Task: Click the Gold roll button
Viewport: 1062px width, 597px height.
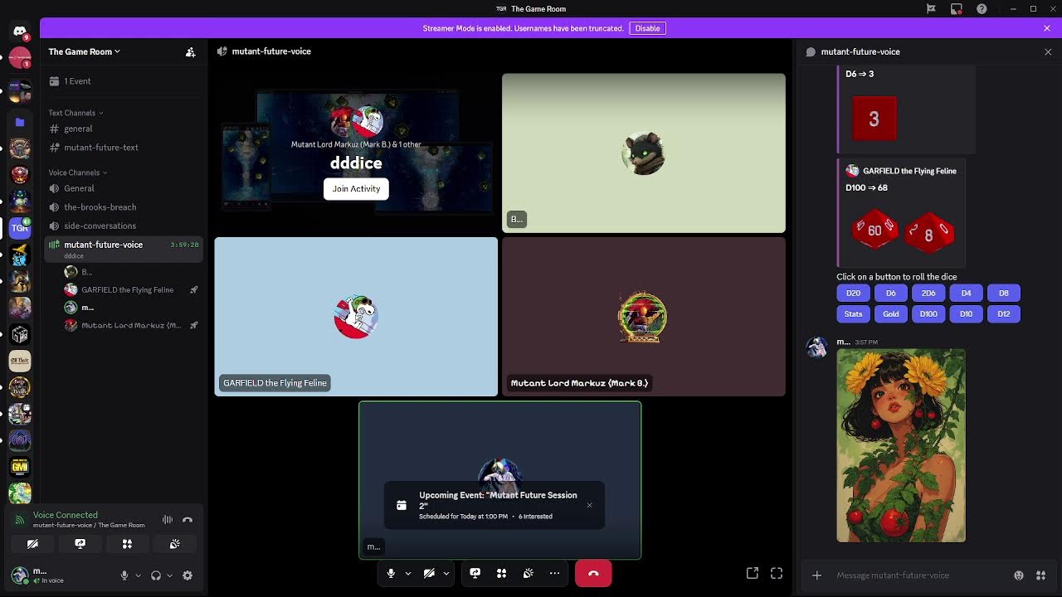Action: point(891,314)
